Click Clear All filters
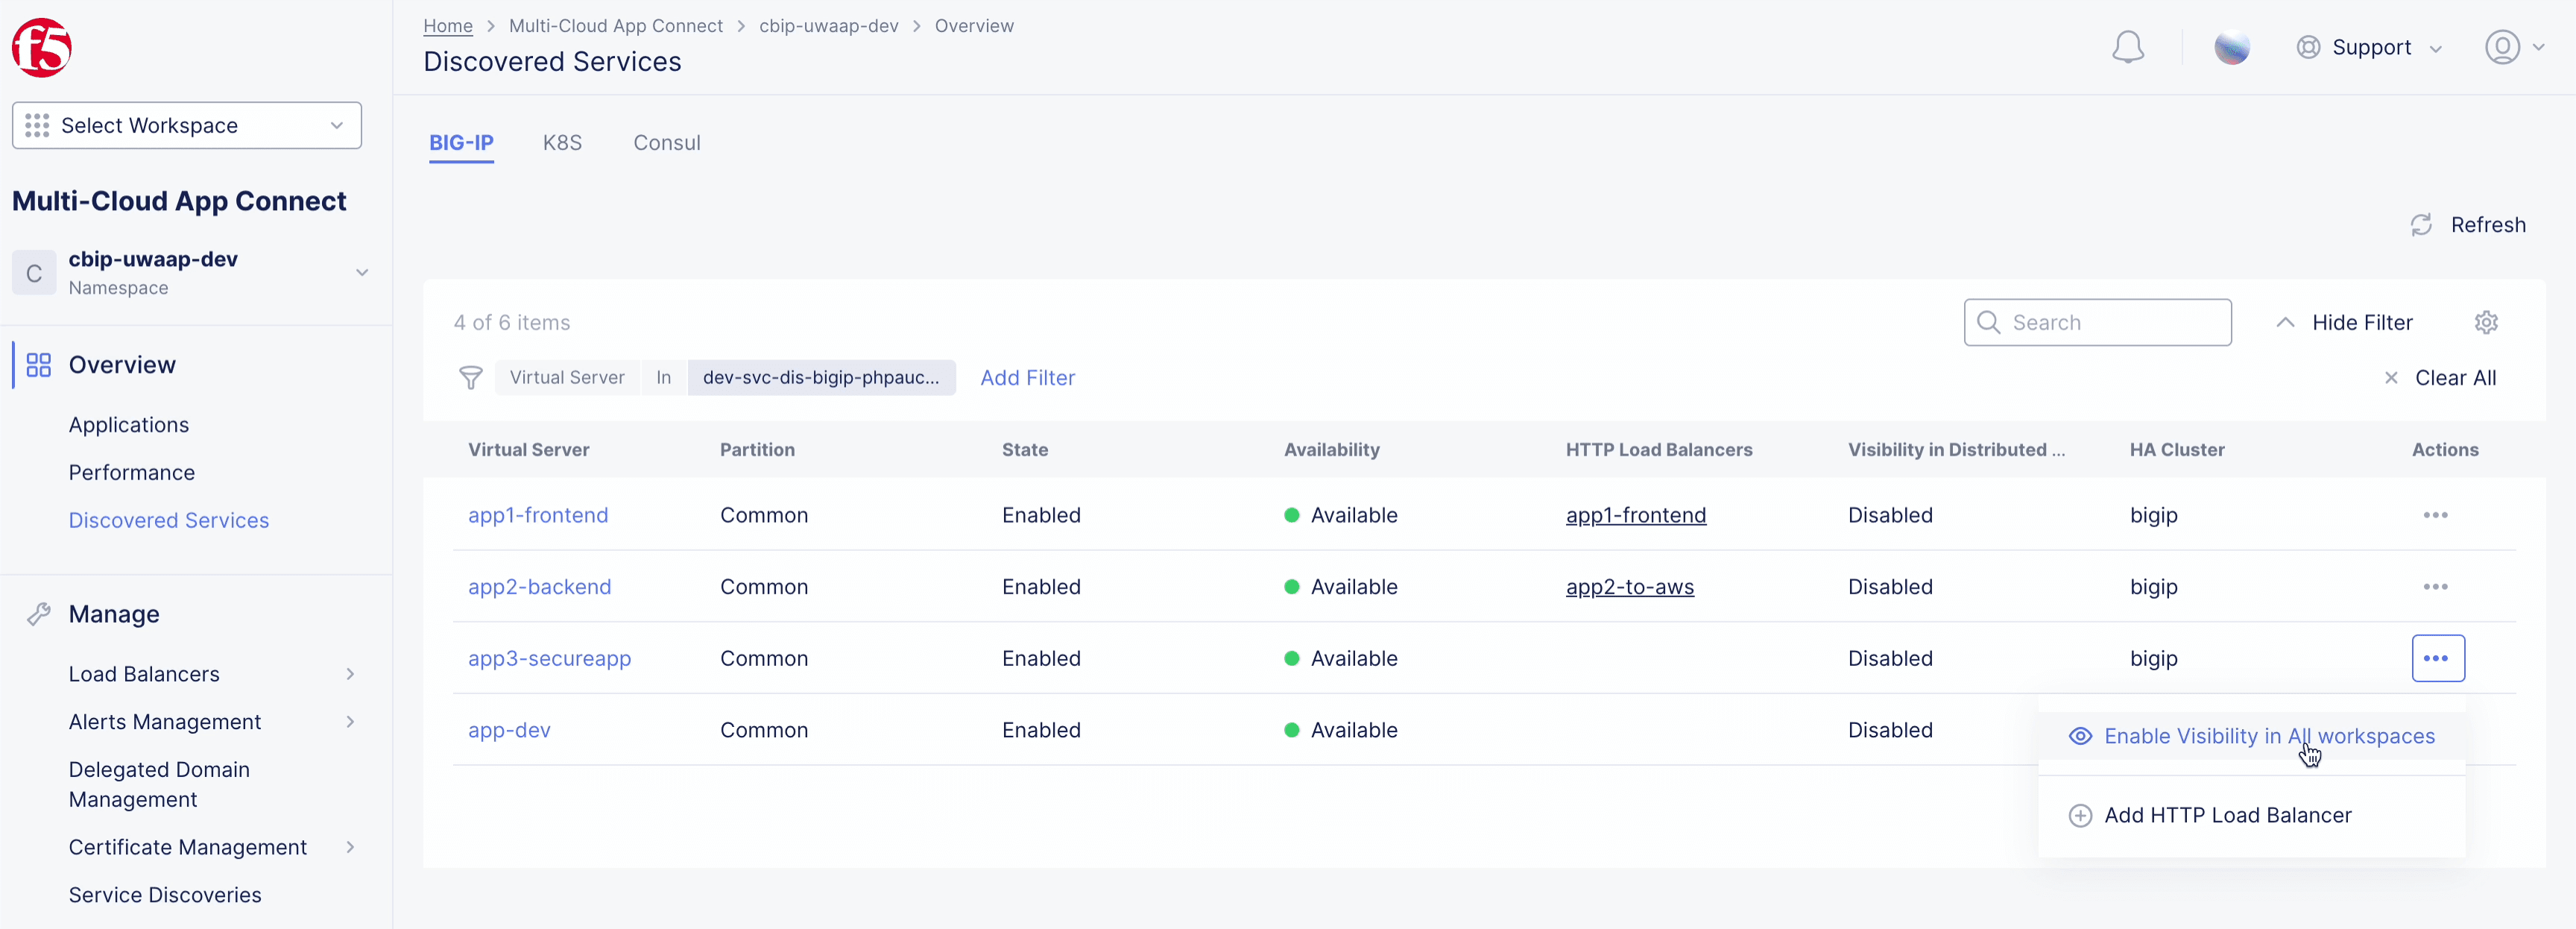Viewport: 2576px width, 929px height. point(2455,378)
